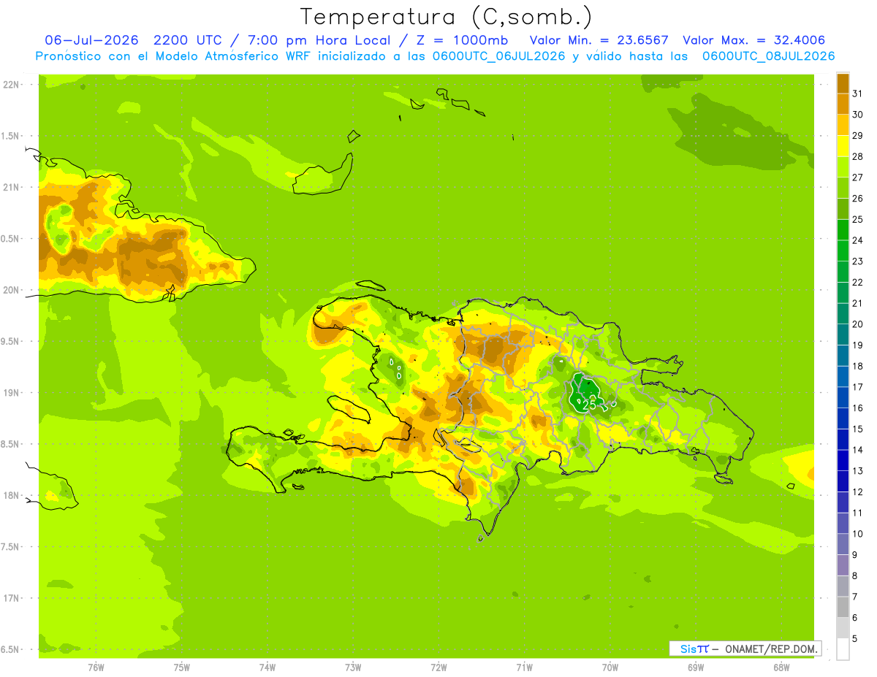Viewport: 877px width, 677px height.
Task: Click the "18N" latitude axis label
Action: click(x=11, y=496)
